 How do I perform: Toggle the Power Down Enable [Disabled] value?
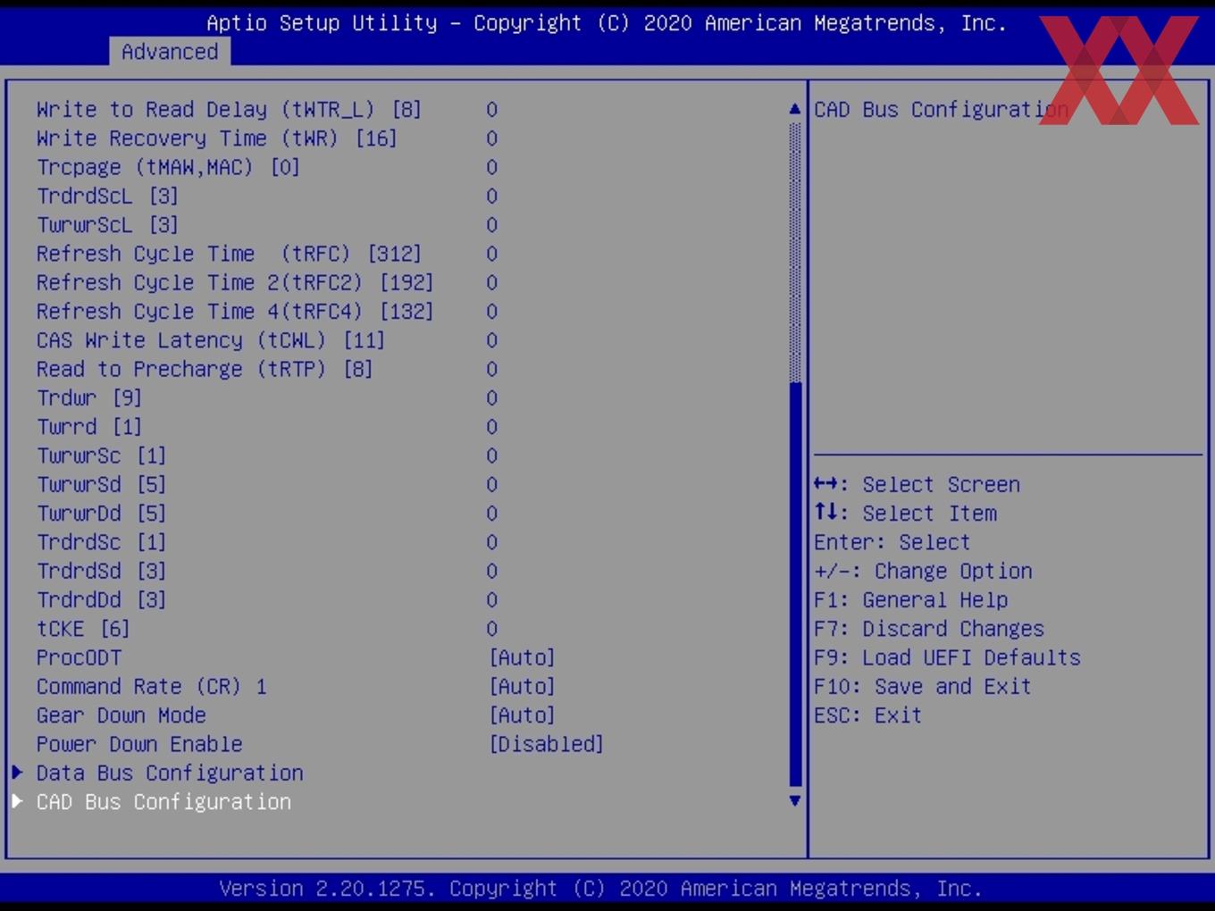point(547,744)
